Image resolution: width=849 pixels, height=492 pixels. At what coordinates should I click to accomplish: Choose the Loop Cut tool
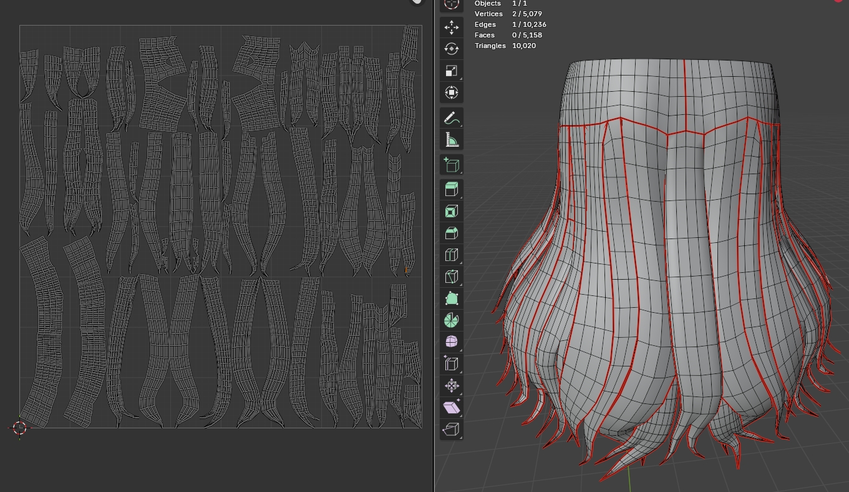pyautogui.click(x=451, y=255)
